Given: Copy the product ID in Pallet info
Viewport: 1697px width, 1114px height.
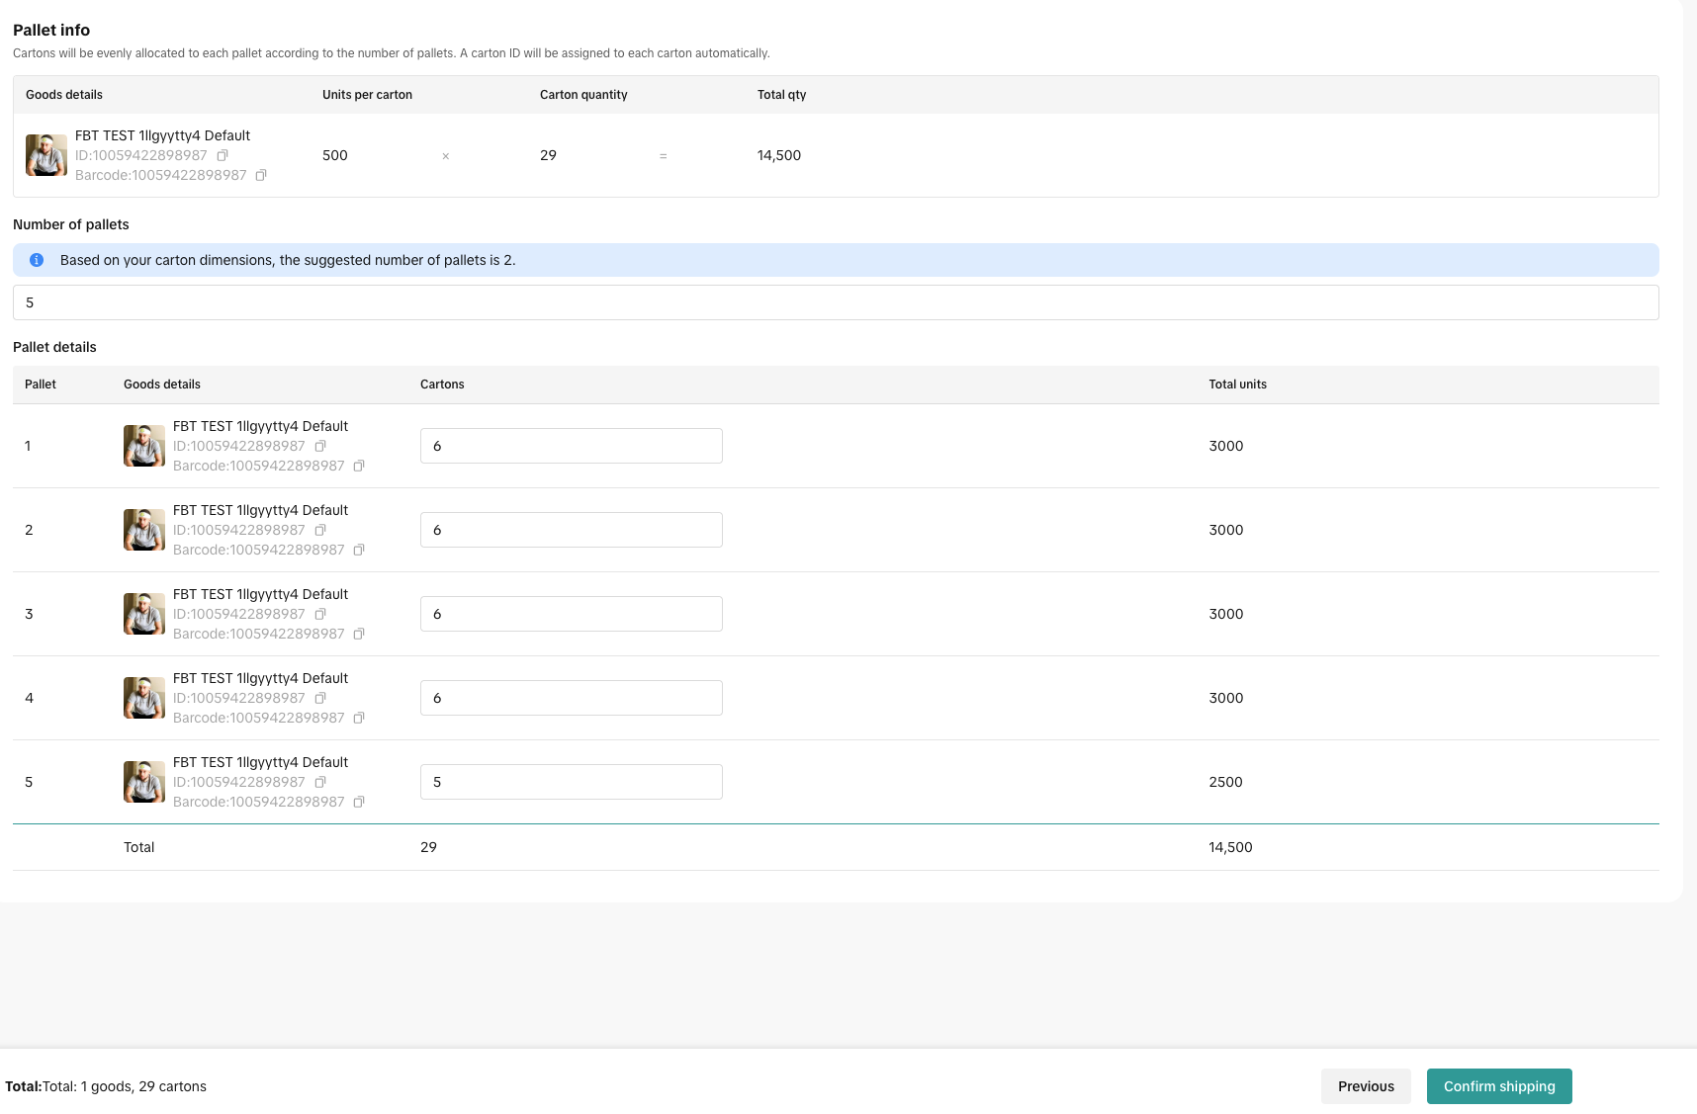Looking at the screenshot, I should (x=223, y=155).
